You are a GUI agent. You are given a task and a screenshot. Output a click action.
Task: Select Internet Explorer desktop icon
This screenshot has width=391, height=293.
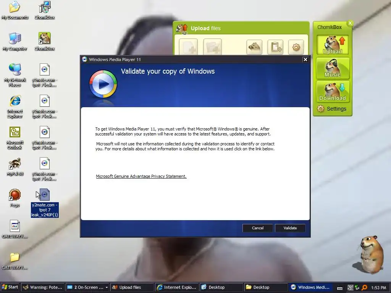point(15,107)
